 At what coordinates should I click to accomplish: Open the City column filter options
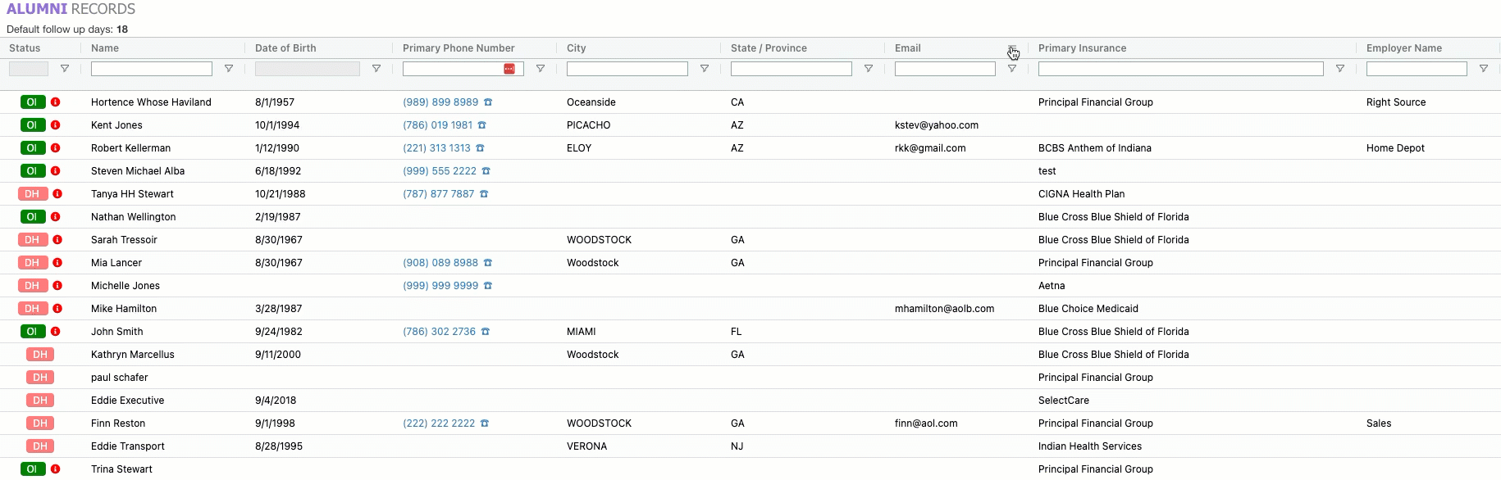pyautogui.click(x=705, y=69)
